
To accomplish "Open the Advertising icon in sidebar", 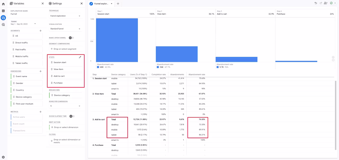I will point(3,25).
